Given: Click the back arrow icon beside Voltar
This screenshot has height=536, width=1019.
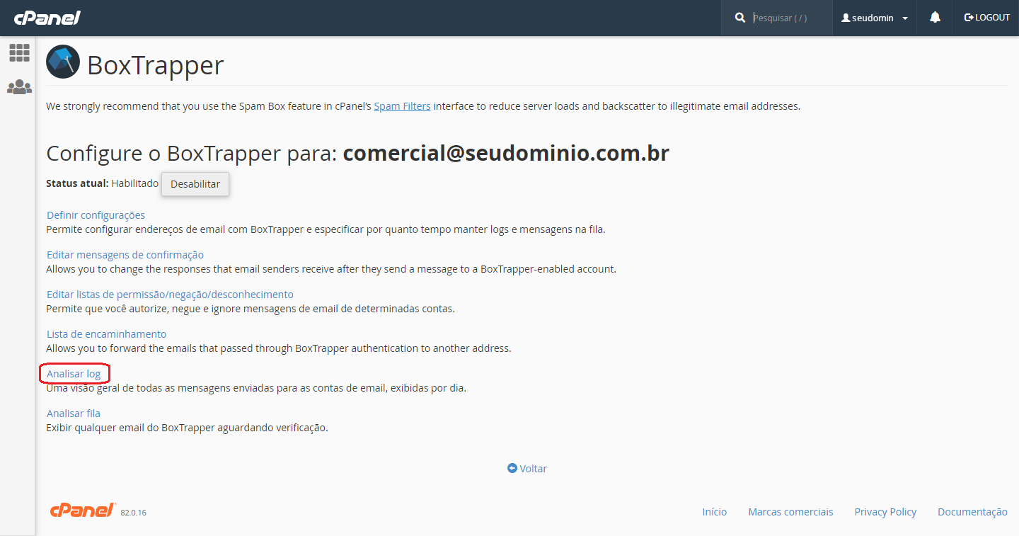Looking at the screenshot, I should tap(512, 469).
